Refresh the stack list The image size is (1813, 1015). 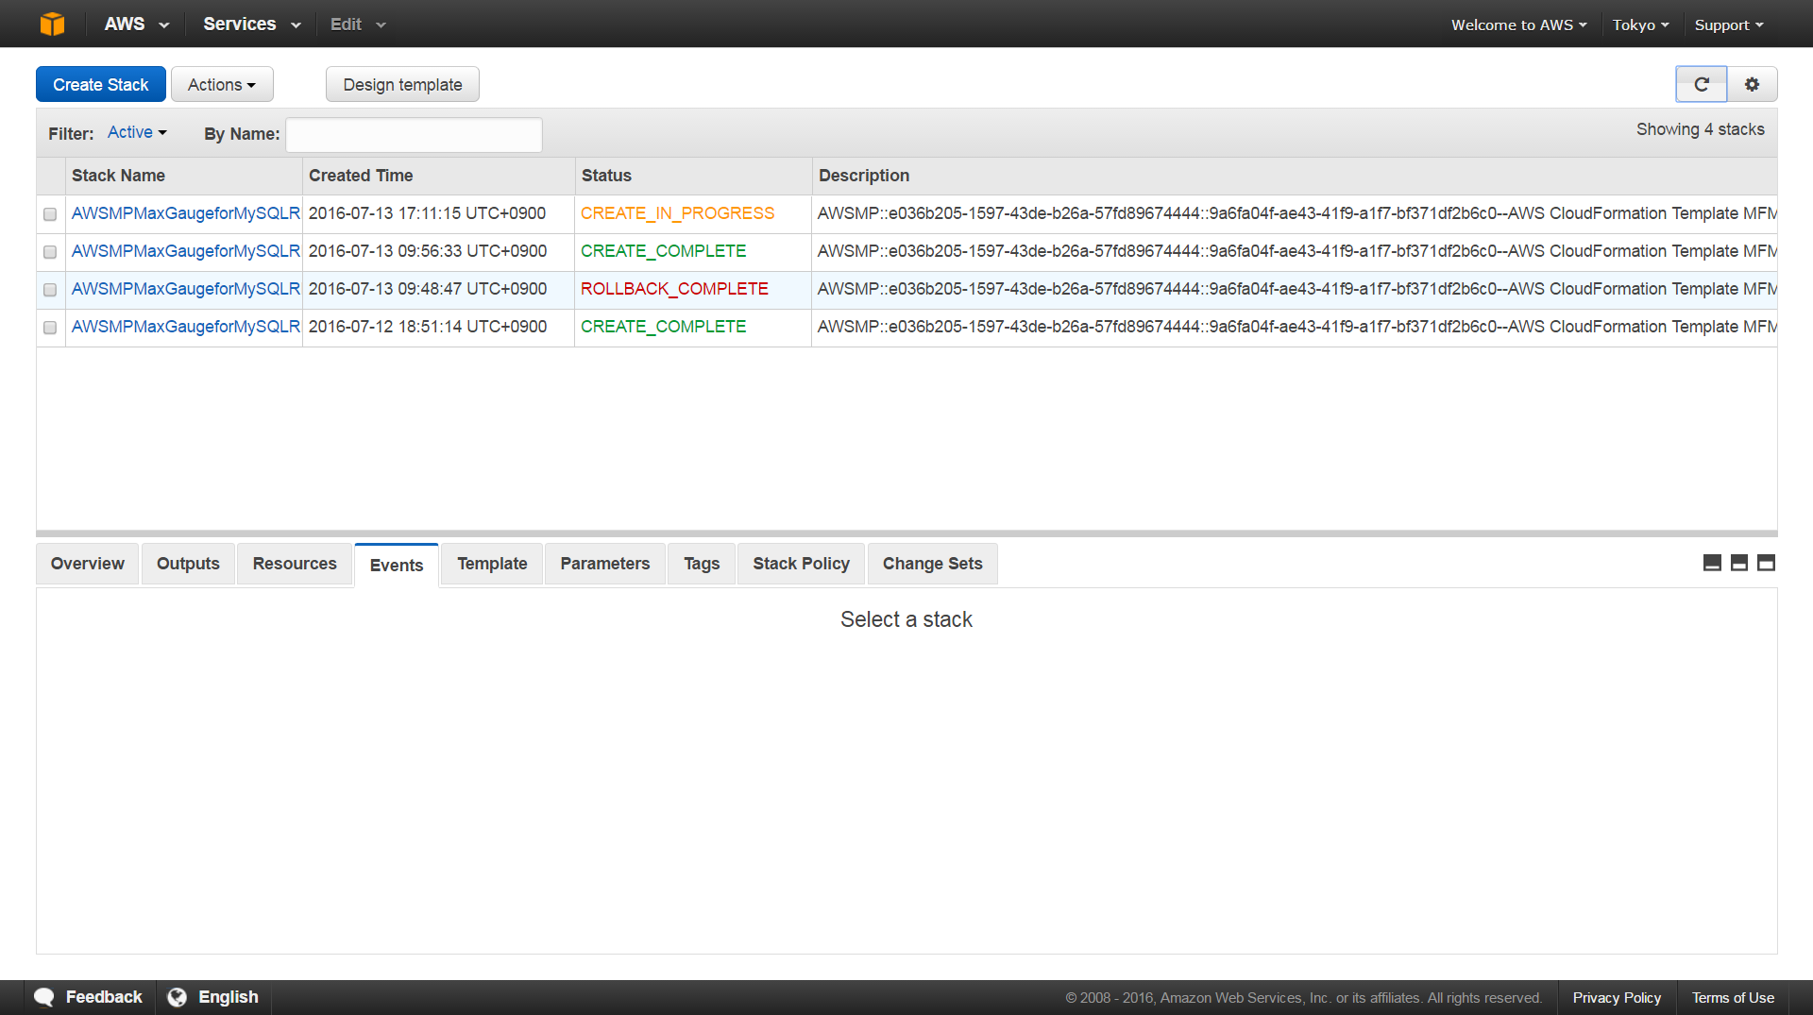tap(1702, 84)
